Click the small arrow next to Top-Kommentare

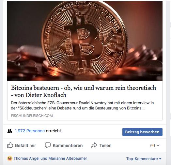coord(160,159)
